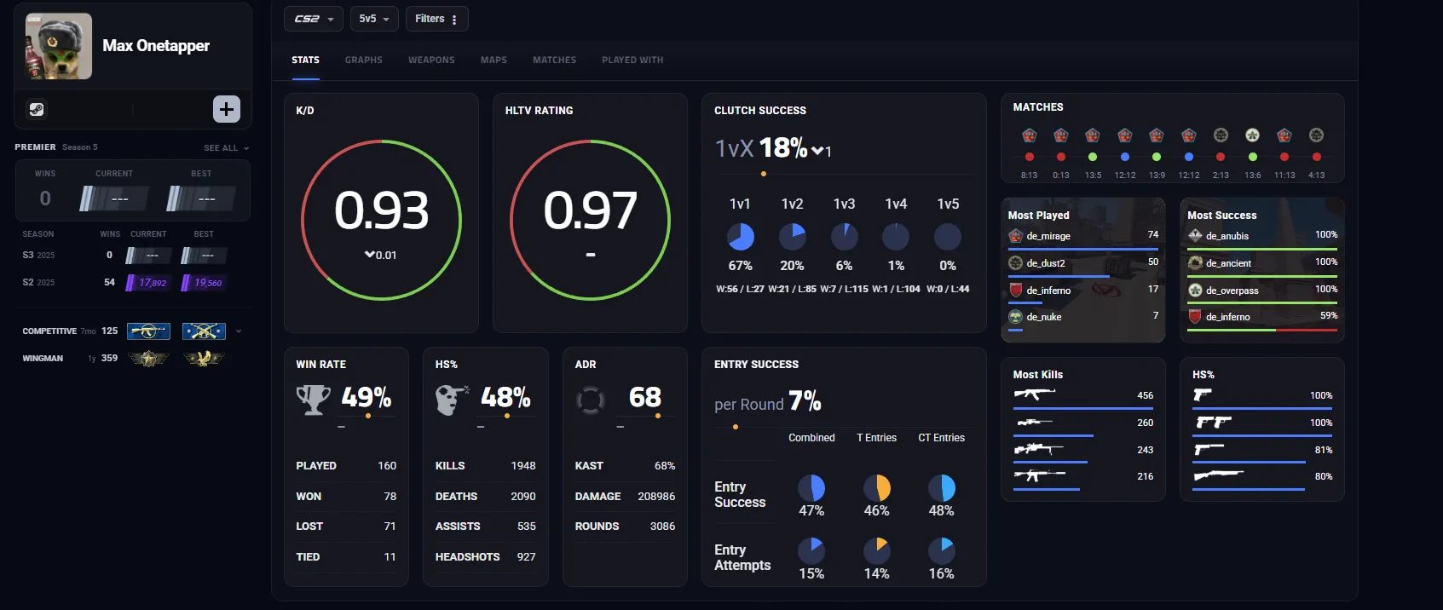Expand the Competitive ranks chevron
The height and width of the screenshot is (610, 1443).
(239, 331)
